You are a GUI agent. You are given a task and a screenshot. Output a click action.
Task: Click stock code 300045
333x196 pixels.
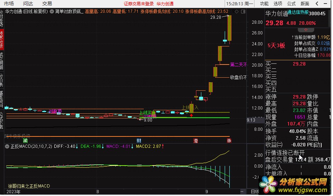(317, 13)
